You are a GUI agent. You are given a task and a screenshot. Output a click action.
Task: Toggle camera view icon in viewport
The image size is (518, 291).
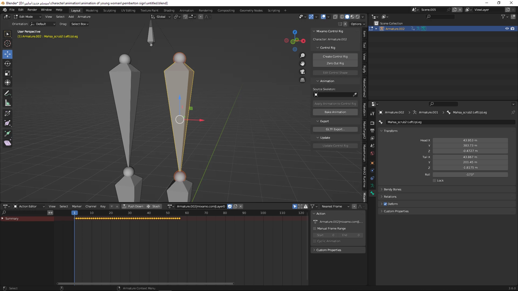(302, 72)
